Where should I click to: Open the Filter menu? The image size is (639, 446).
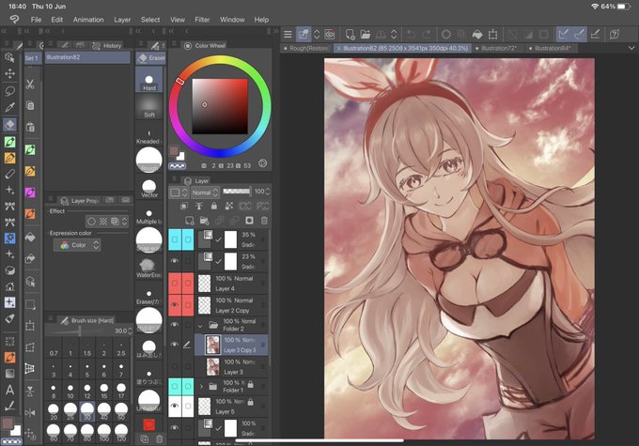click(202, 19)
